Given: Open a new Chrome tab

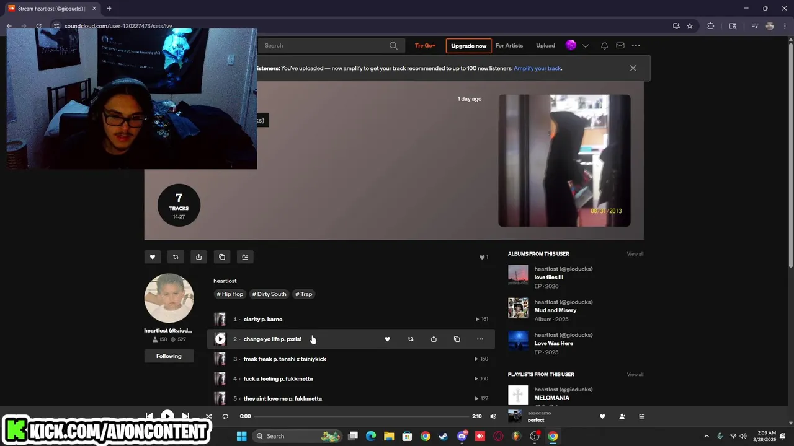Looking at the screenshot, I should tap(109, 9).
